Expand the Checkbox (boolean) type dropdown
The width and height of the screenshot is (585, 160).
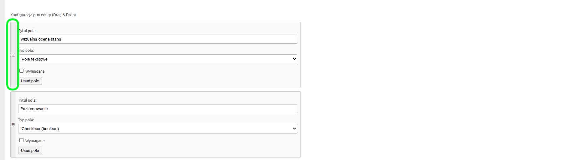157,129
